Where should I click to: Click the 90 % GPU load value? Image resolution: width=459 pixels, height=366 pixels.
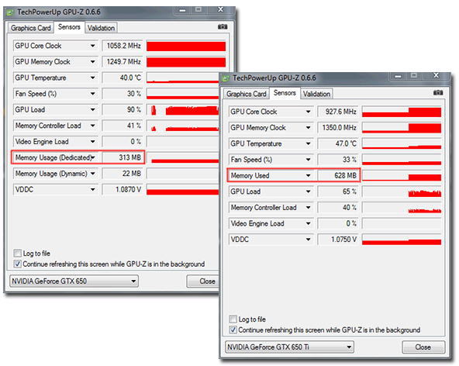[x=123, y=110]
